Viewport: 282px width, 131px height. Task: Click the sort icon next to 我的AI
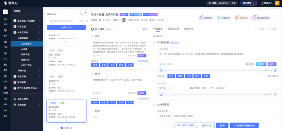click(80, 14)
